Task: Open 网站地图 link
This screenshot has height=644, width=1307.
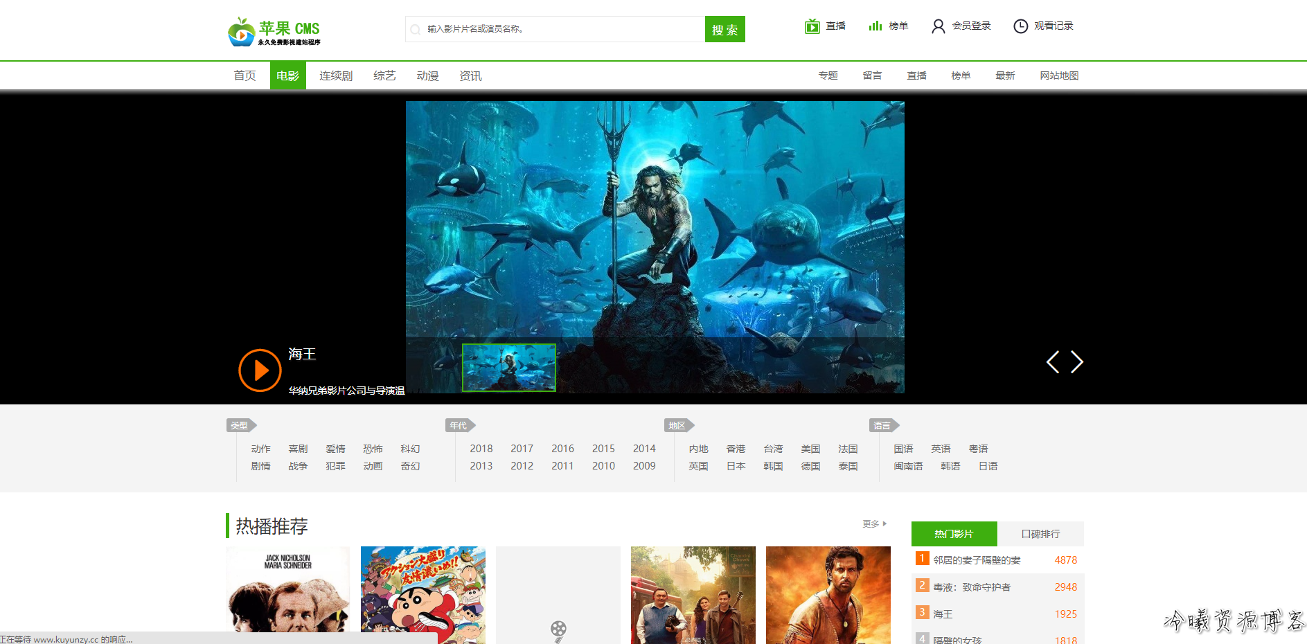Action: point(1059,75)
